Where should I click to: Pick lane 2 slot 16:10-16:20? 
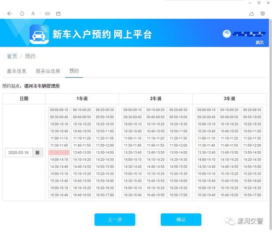[x=155, y=188]
